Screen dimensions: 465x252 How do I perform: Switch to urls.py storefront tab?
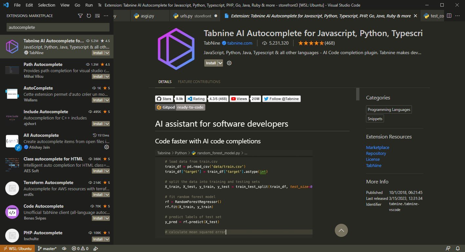coord(195,16)
